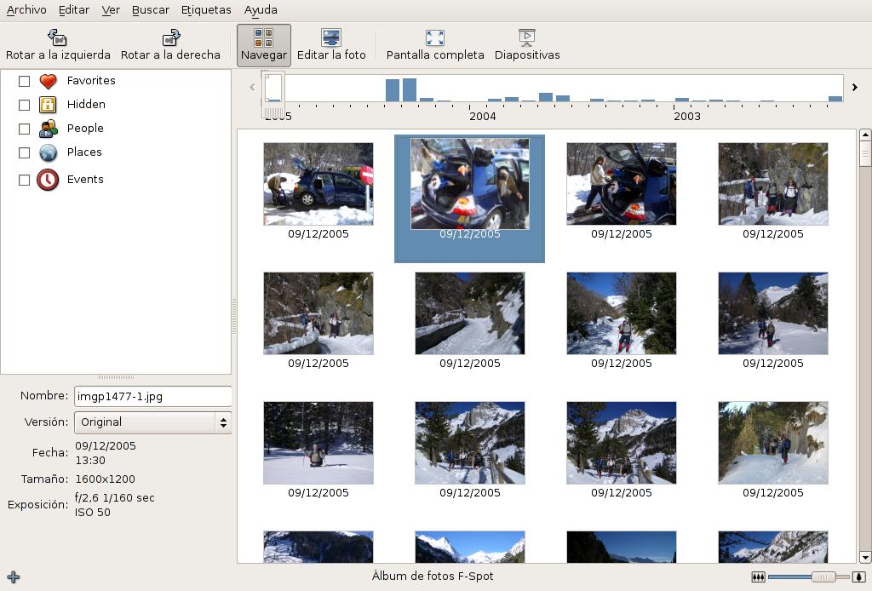This screenshot has width=872, height=591.
Task: Click the status bar text Álbum de fotos F-Spot
Action: click(x=433, y=577)
